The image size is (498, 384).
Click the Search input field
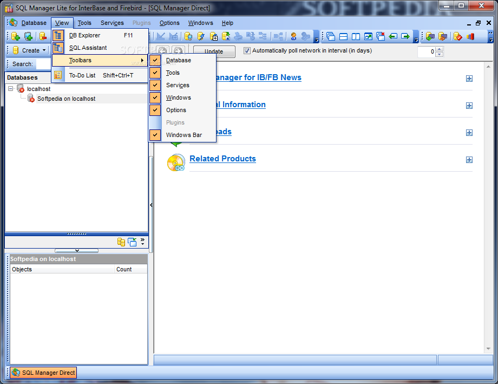click(x=44, y=64)
